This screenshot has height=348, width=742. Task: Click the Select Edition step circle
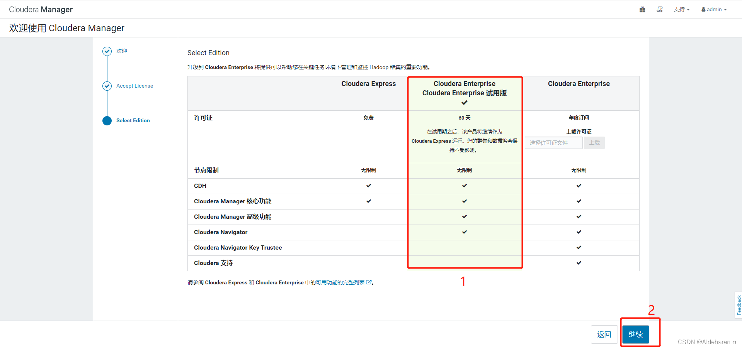pyautogui.click(x=107, y=121)
